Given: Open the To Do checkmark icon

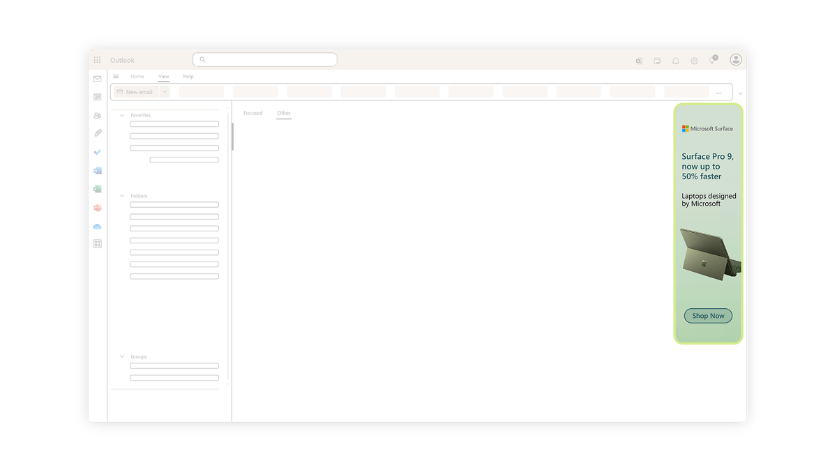Looking at the screenshot, I should [x=98, y=152].
